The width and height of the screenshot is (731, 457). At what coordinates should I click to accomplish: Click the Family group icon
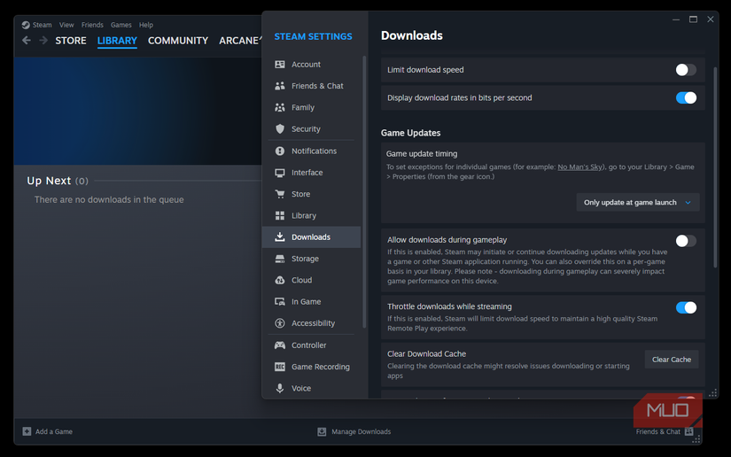point(280,107)
